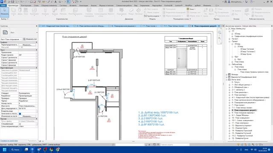This screenshot has width=273, height=153.
Task: Open the Группа модели dropdown
Action: [153, 16]
